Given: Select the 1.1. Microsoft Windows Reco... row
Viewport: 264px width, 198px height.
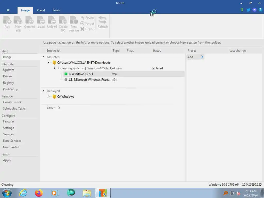Looking at the screenshot, I should 124,80.
